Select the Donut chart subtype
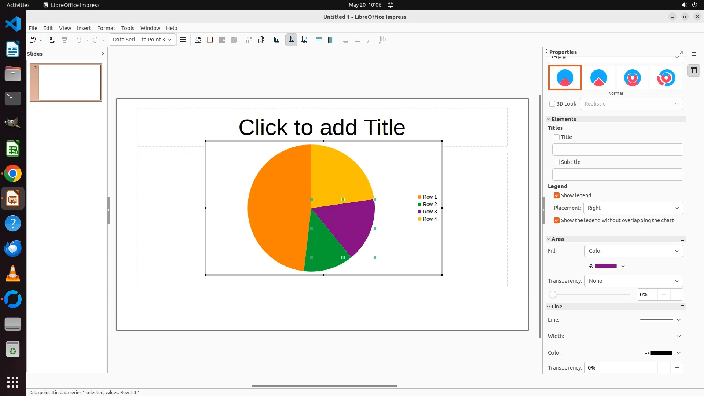Screen dimensions: 704x396 click(632, 78)
